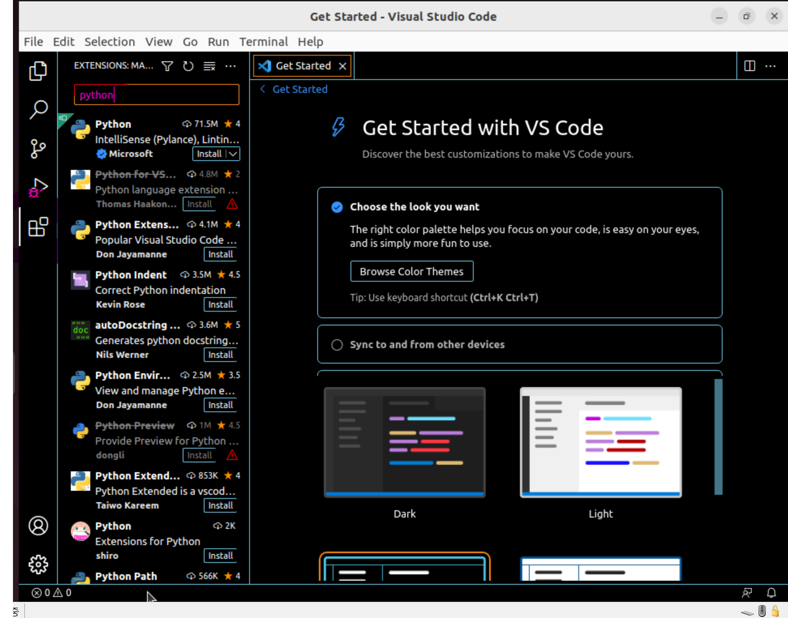Viewport: 788px width, 618px height.
Task: Open the Terminal menu
Action: (x=263, y=42)
